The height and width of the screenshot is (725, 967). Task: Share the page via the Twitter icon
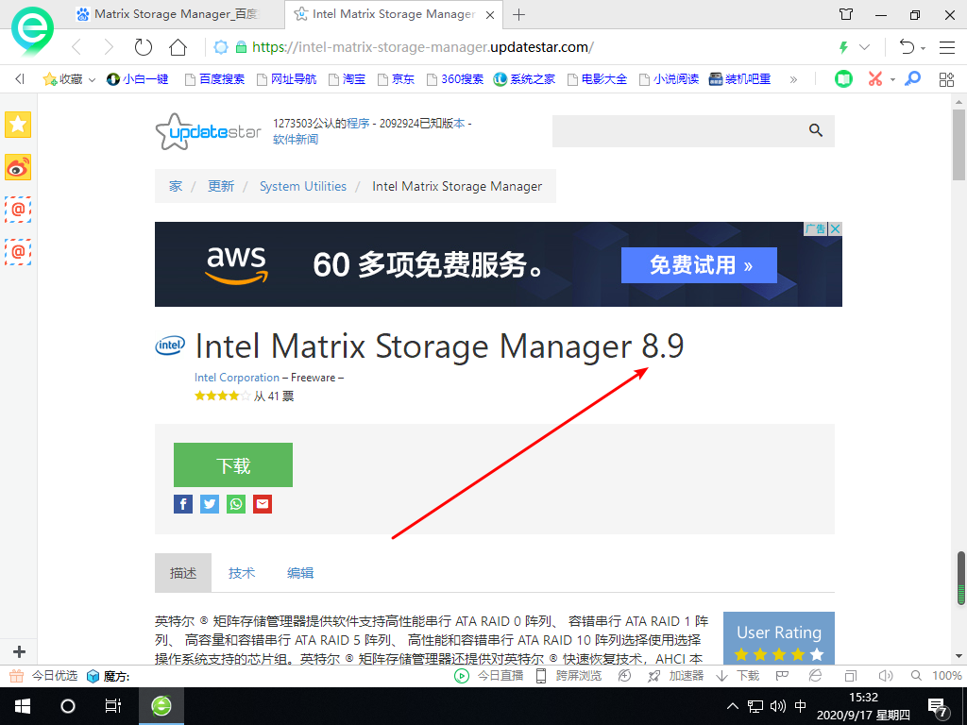point(209,503)
